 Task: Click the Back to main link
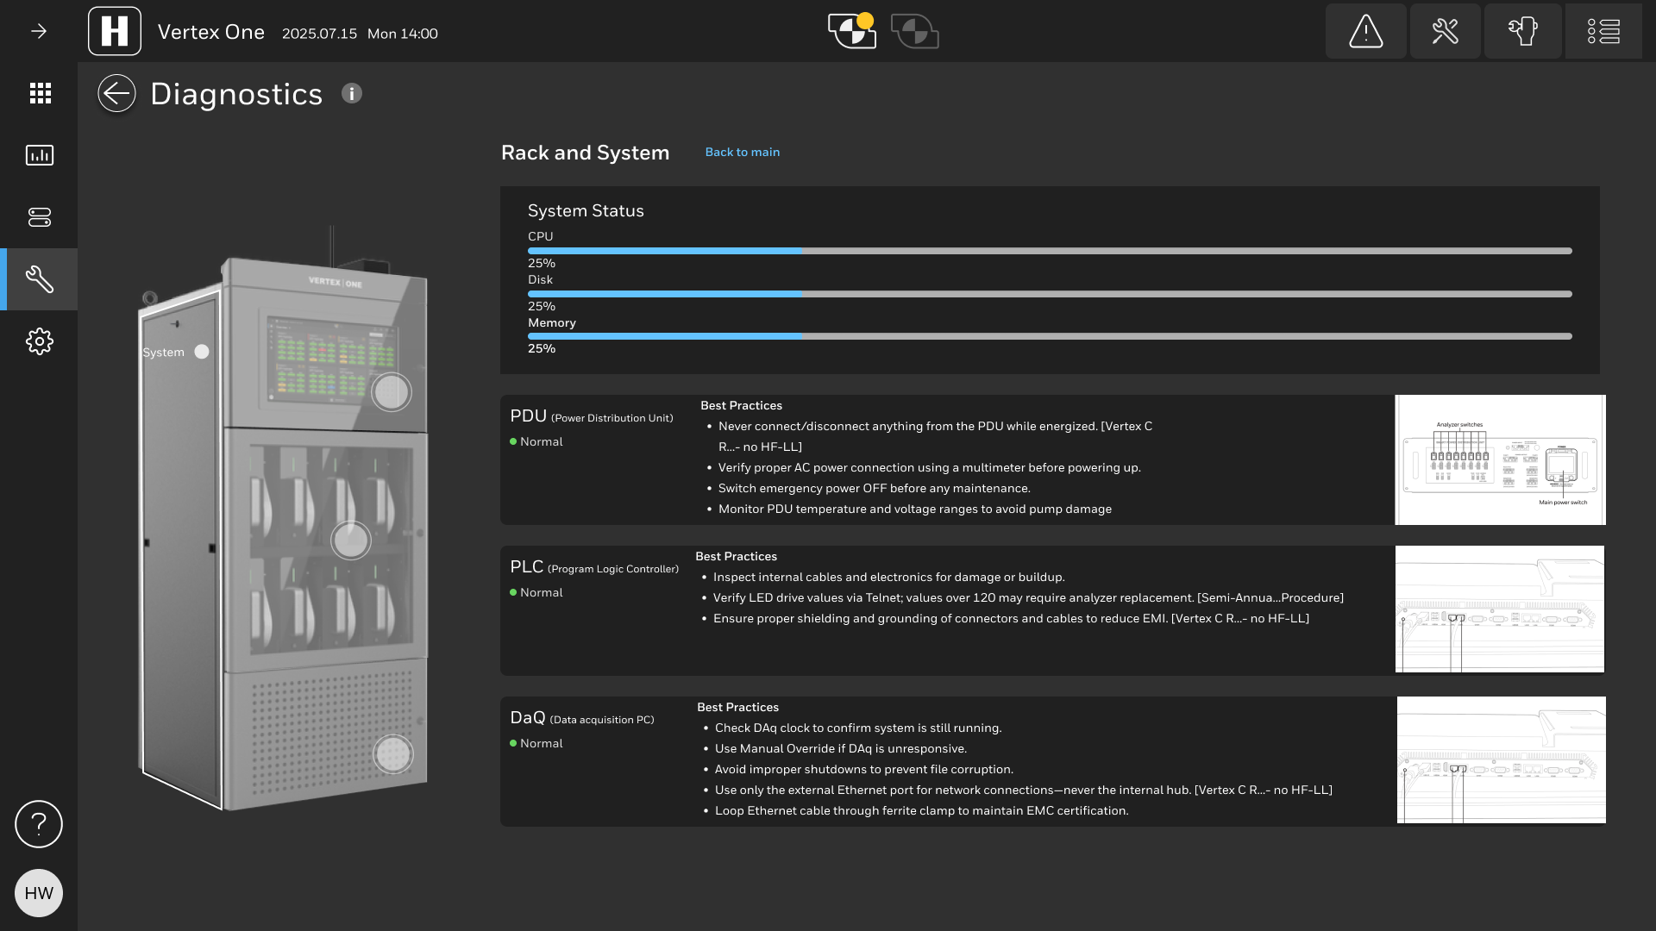point(742,152)
